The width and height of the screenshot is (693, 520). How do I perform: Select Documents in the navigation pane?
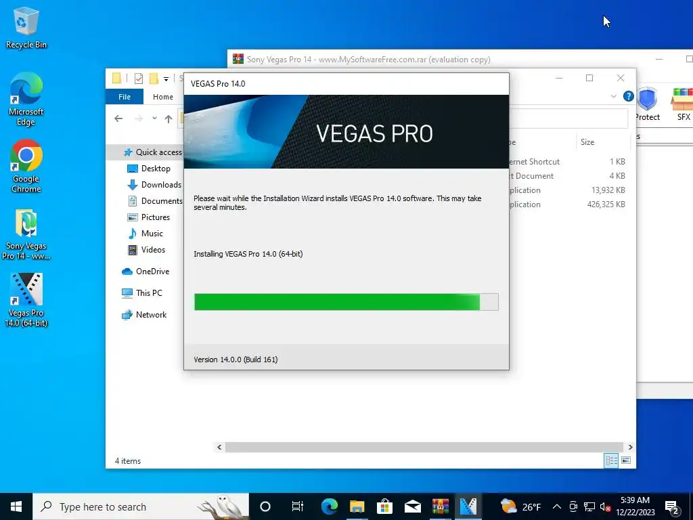(155, 201)
